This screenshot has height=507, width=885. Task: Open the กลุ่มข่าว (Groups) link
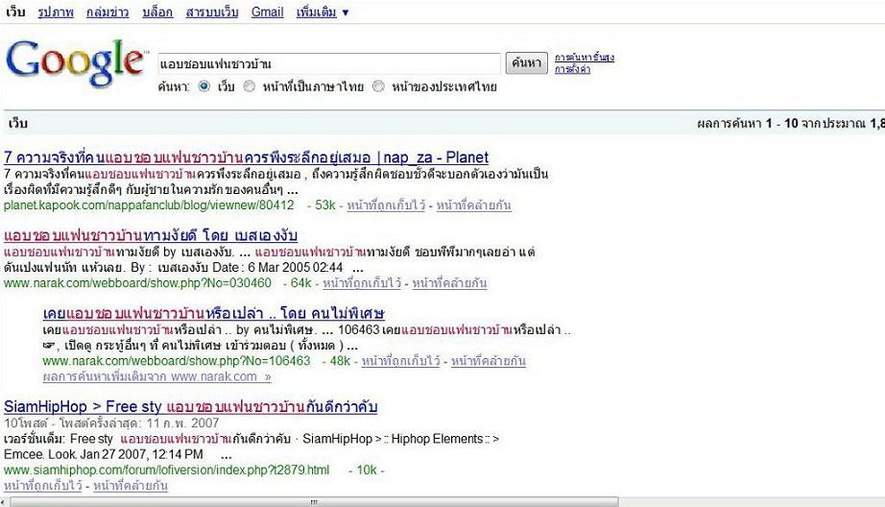(108, 12)
